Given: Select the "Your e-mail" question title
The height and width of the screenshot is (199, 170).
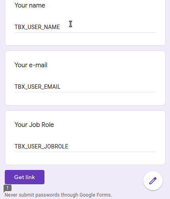Looking at the screenshot, I should tap(31, 65).
